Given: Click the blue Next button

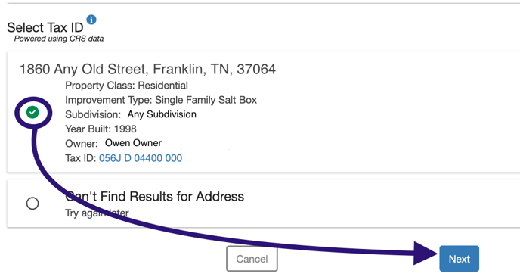Looking at the screenshot, I should [x=460, y=259].
